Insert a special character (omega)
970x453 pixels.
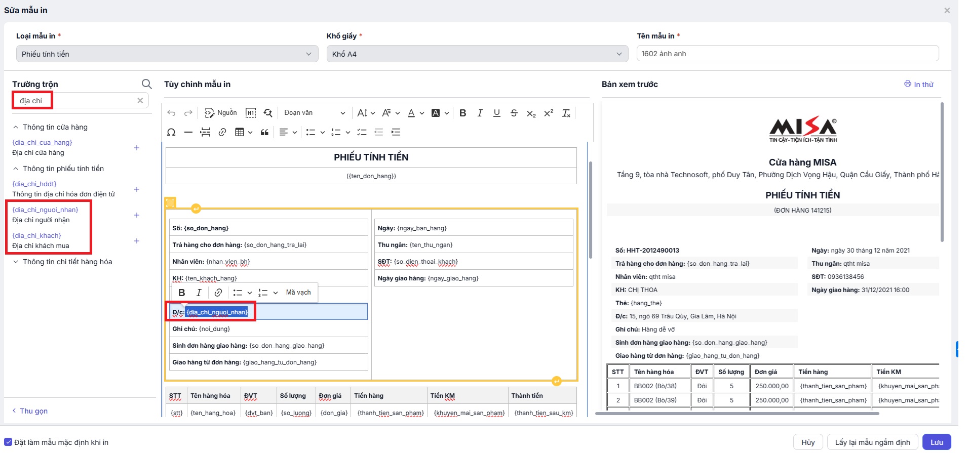171,132
